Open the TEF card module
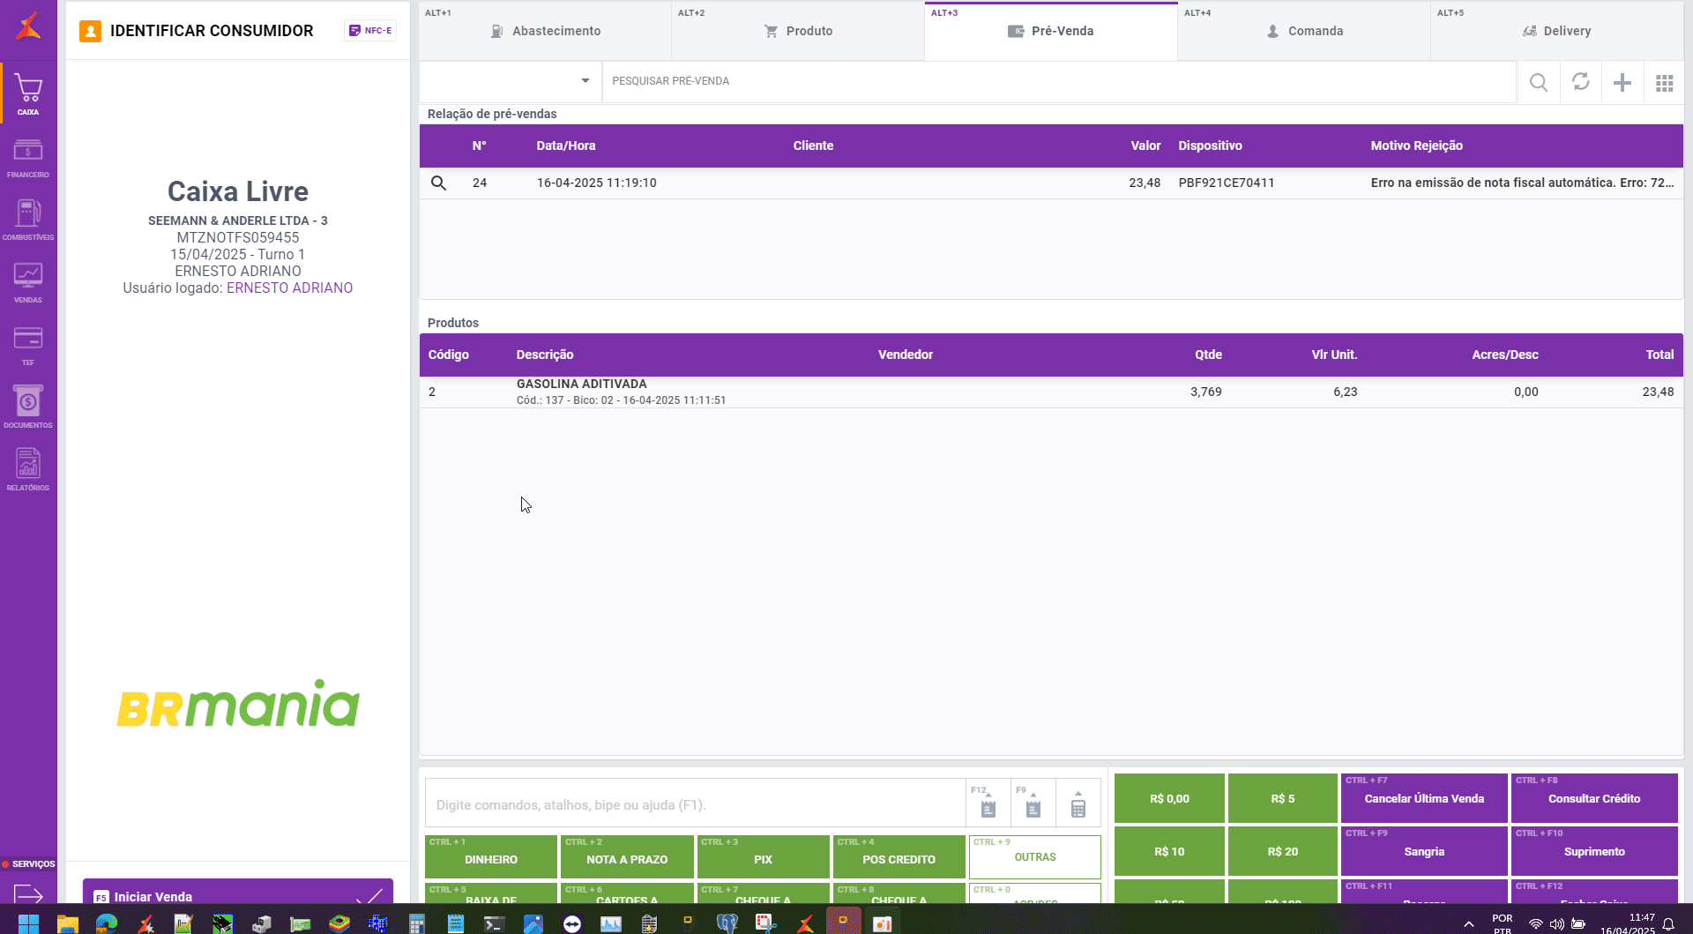Viewport: 1693px width, 934px height. click(28, 345)
